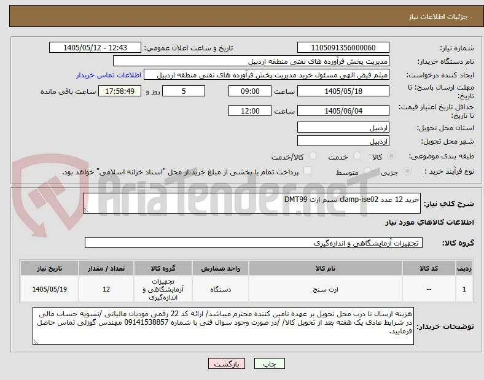
Task: Click the code cell showing --
Action: pyautogui.click(x=429, y=289)
